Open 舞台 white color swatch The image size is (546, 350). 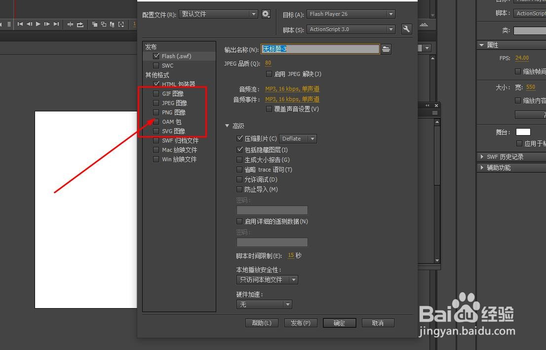coord(523,132)
